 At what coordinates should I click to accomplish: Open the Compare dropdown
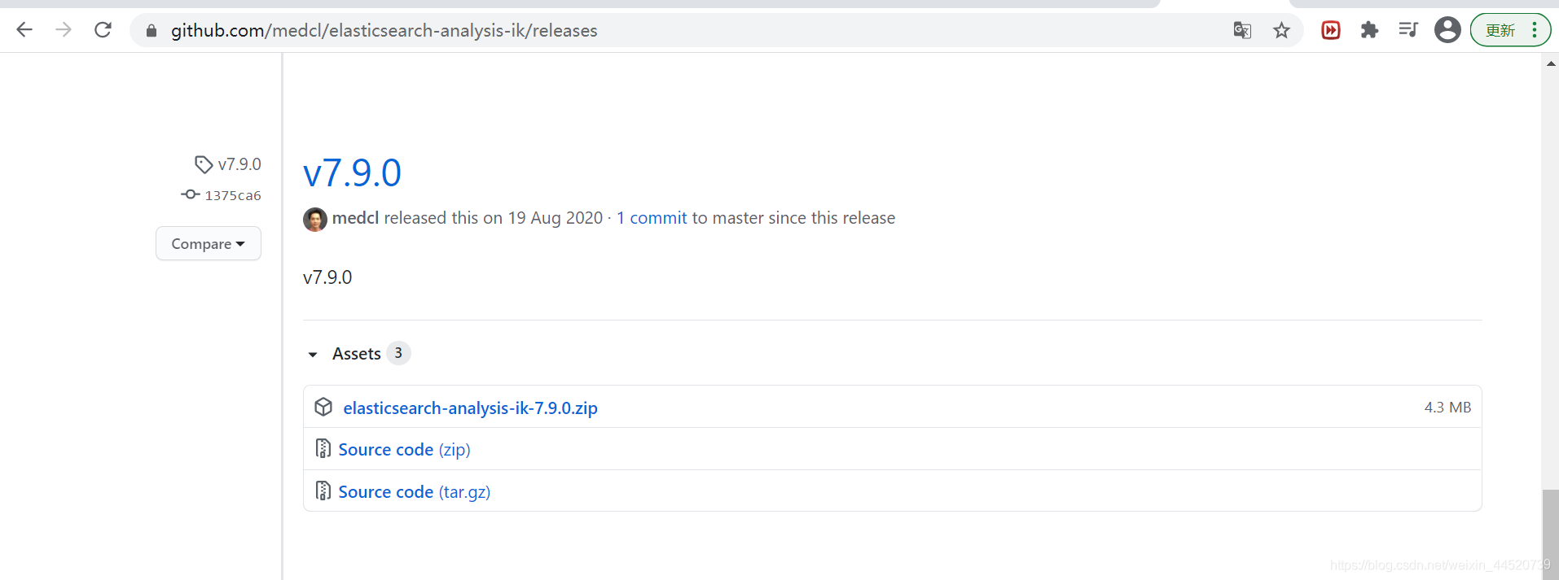point(209,243)
